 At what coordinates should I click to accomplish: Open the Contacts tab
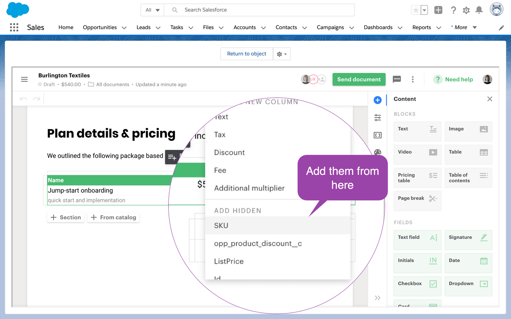[286, 27]
